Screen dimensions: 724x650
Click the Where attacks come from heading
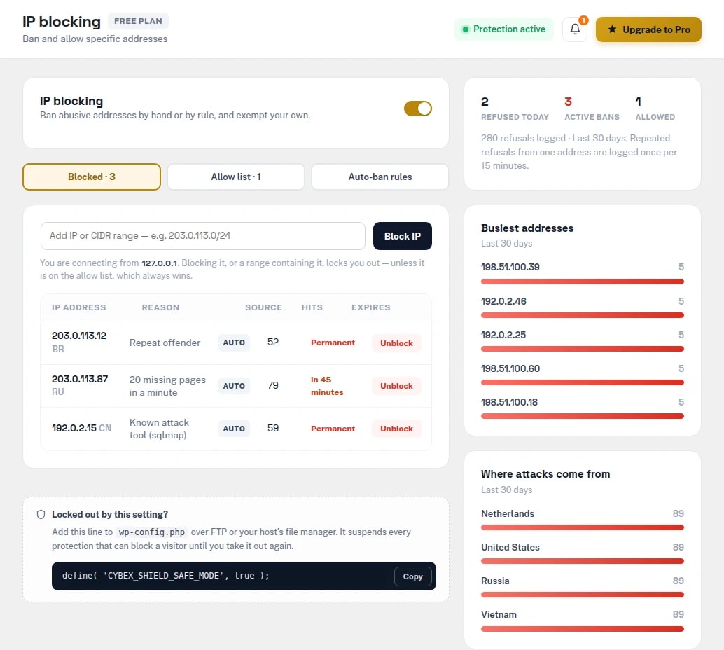(545, 474)
